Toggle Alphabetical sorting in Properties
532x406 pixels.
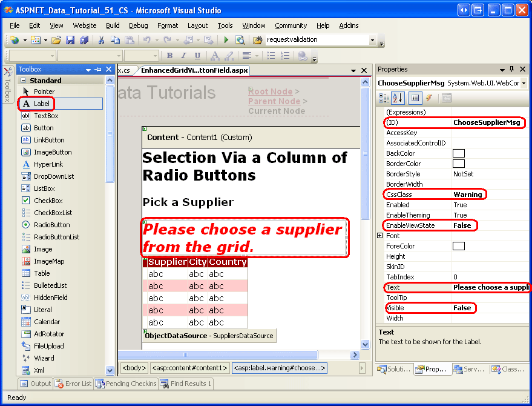click(x=398, y=98)
